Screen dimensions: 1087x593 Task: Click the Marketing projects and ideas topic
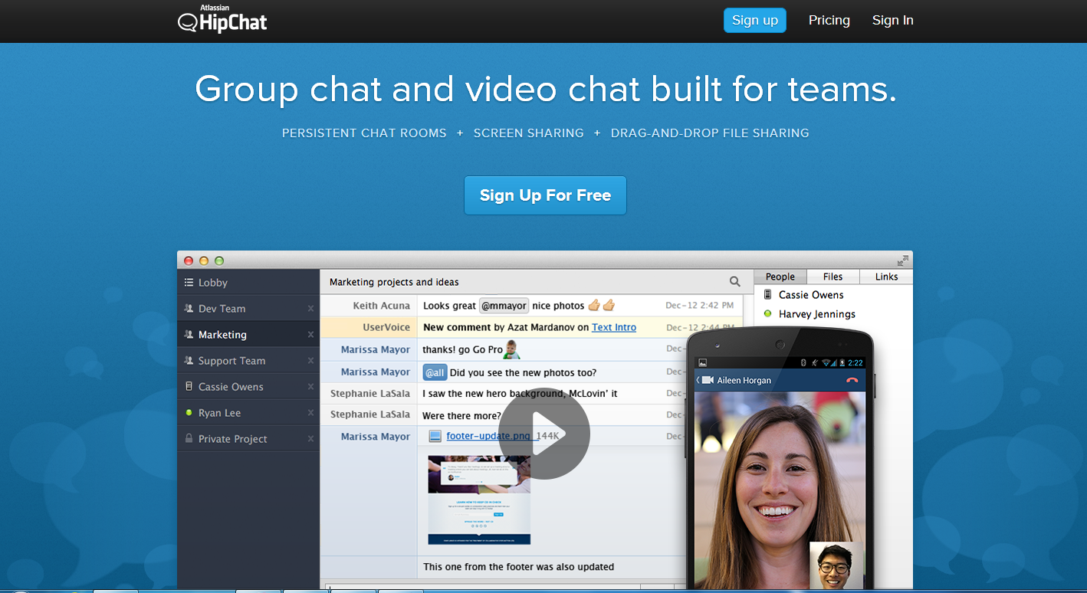394,282
